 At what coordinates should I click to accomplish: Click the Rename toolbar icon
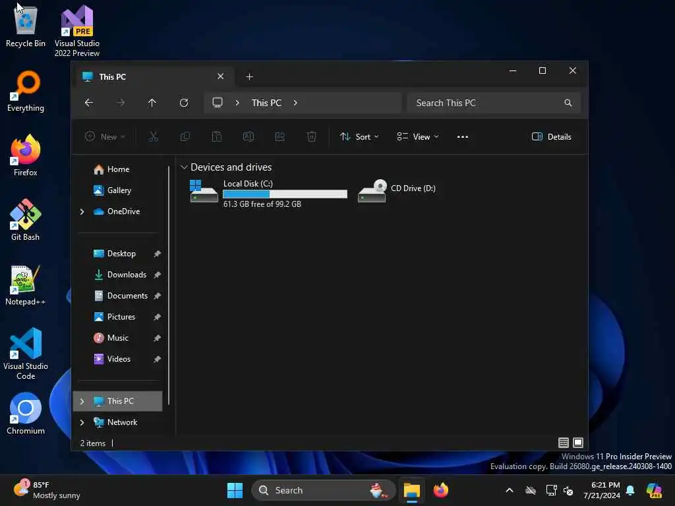tap(249, 137)
